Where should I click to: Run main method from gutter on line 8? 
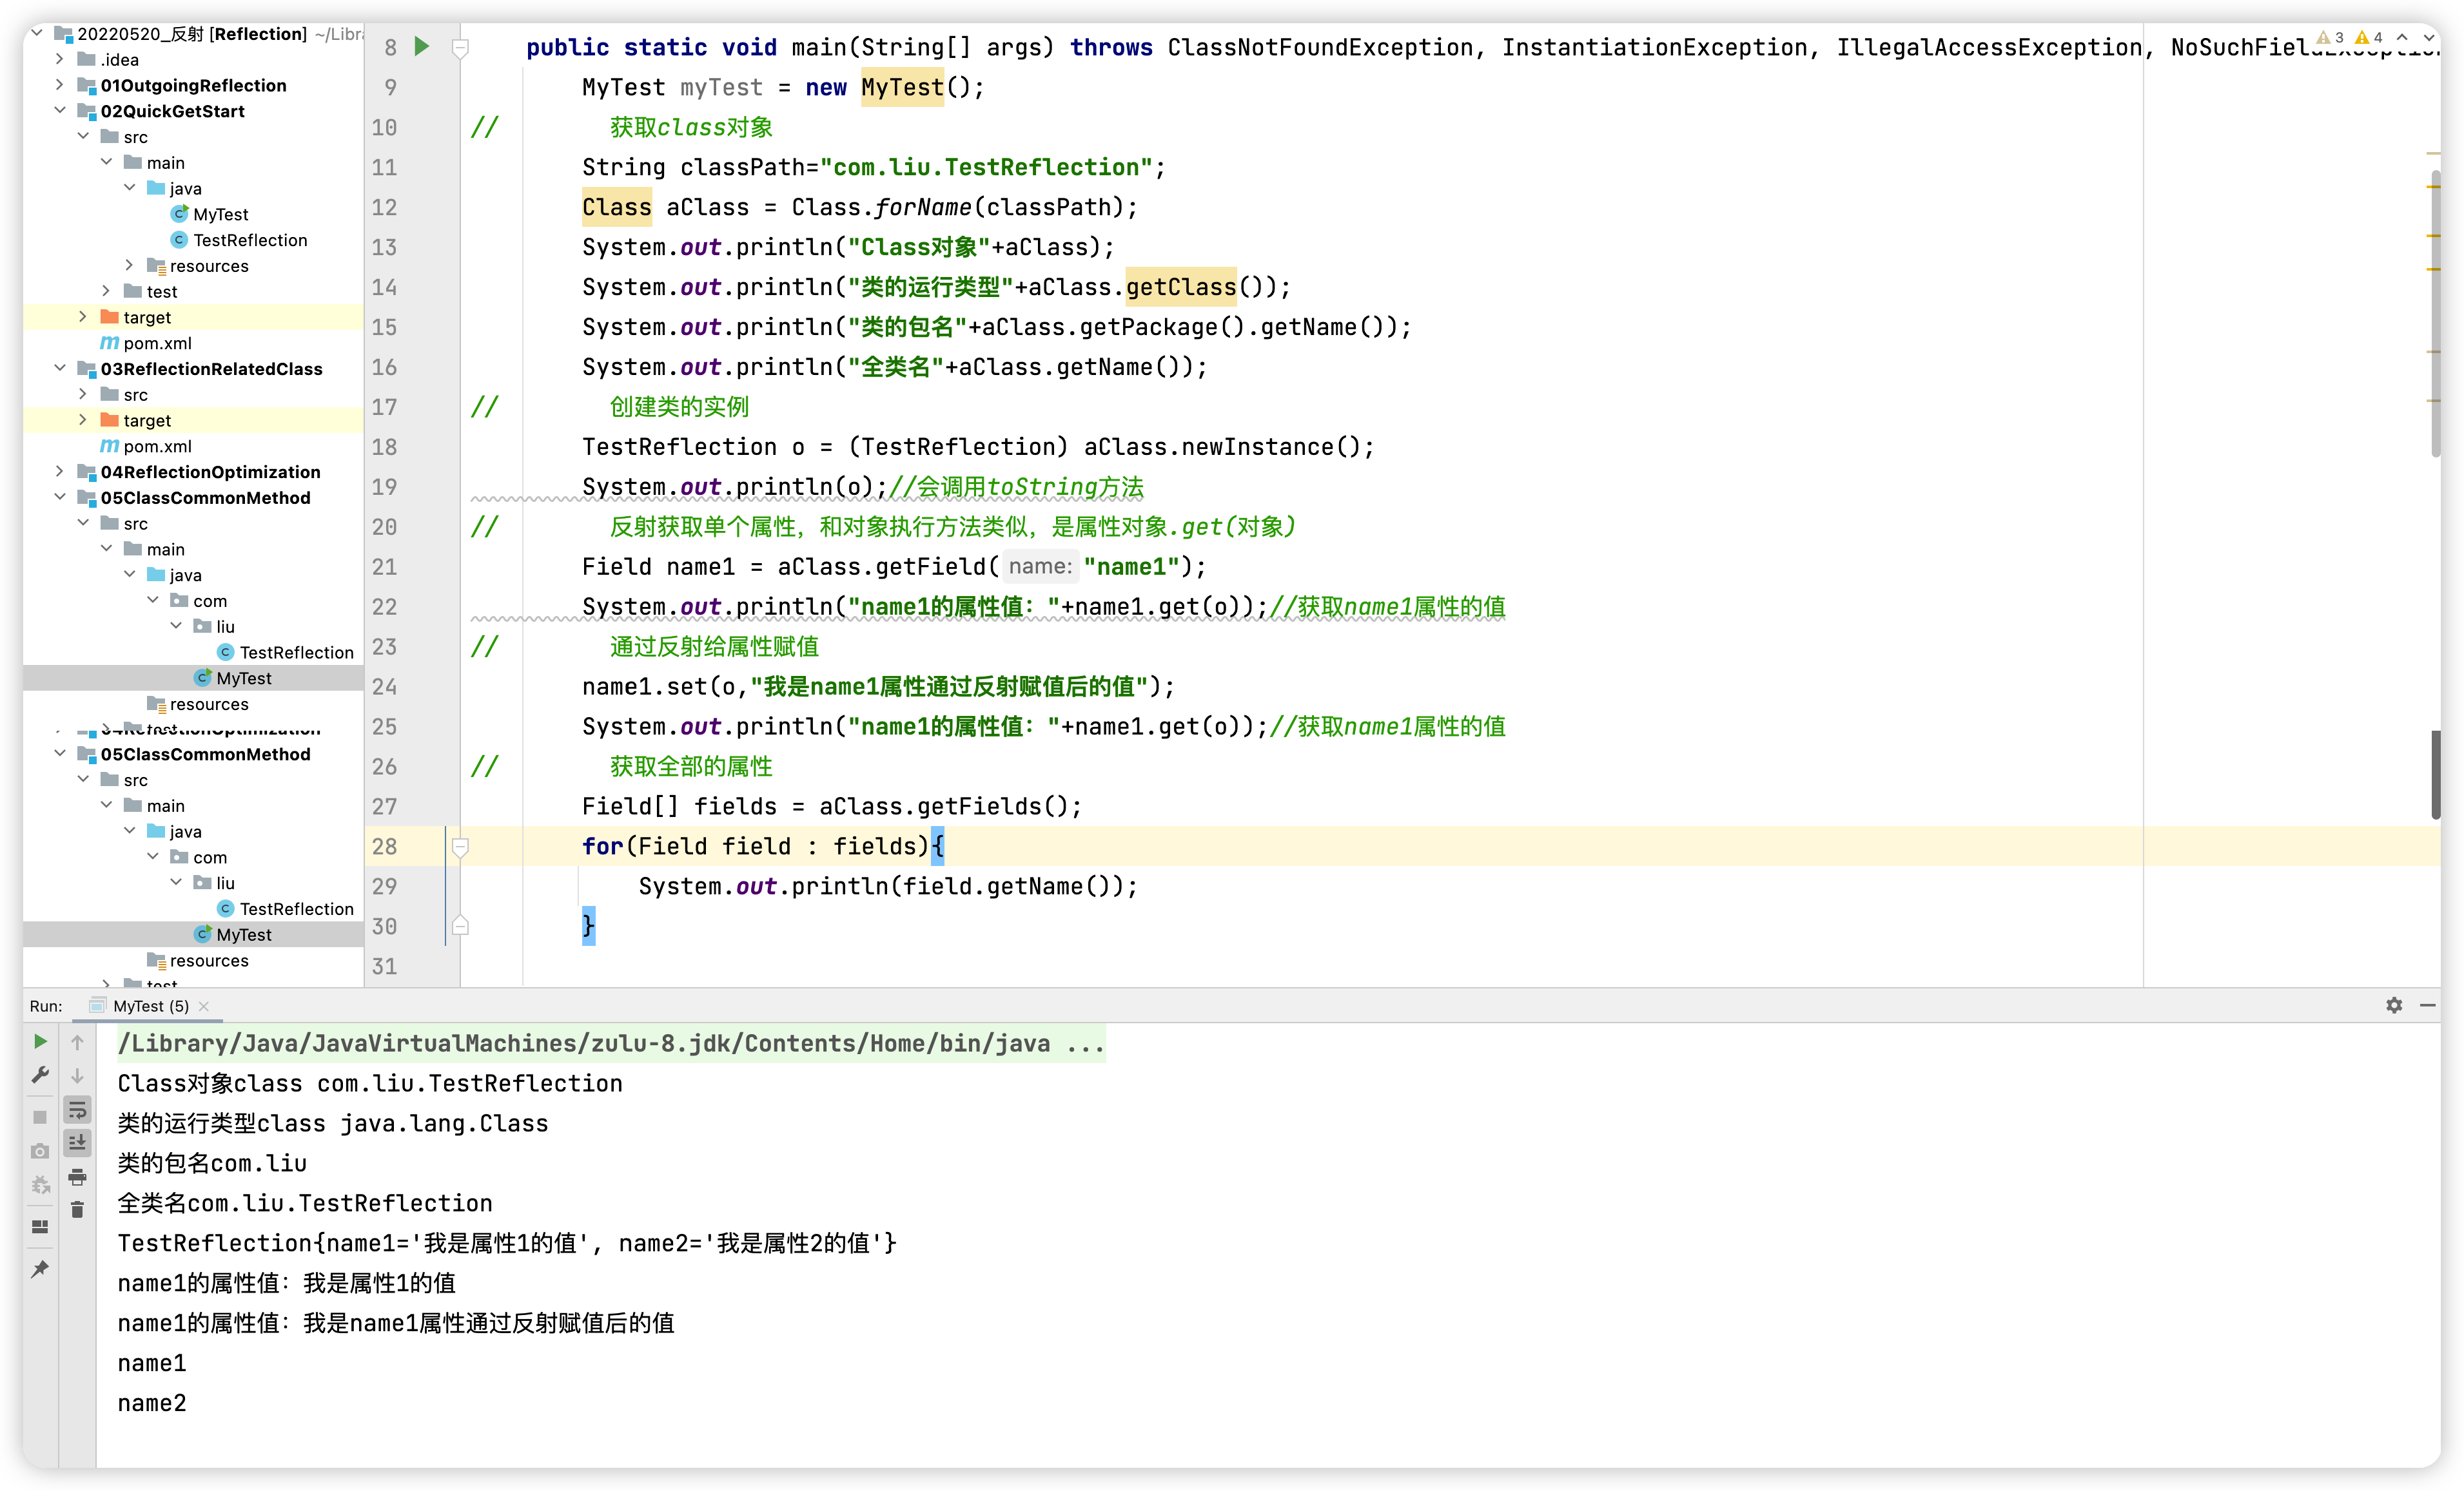422,46
